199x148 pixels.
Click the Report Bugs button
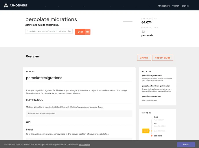coord(163,58)
